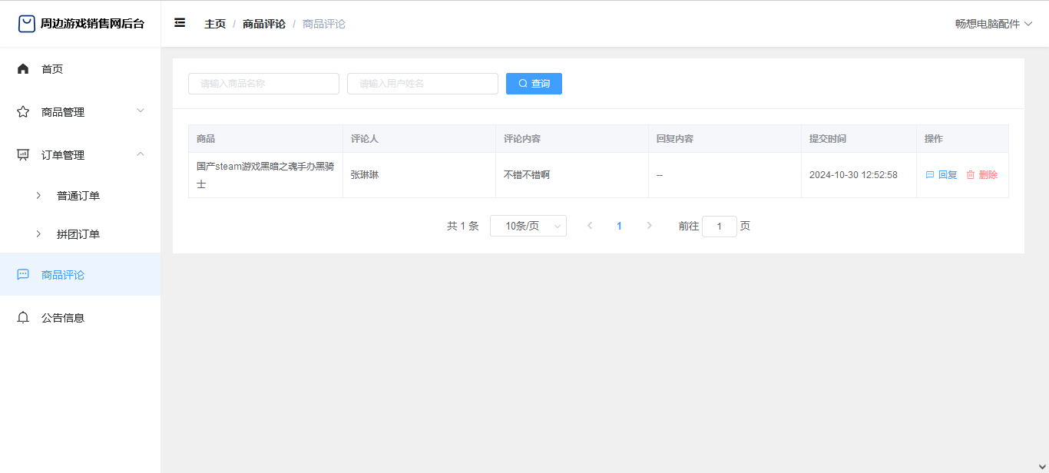Click the 回复 link for 张琳琳's comment
This screenshot has height=473, width=1049.
click(941, 175)
